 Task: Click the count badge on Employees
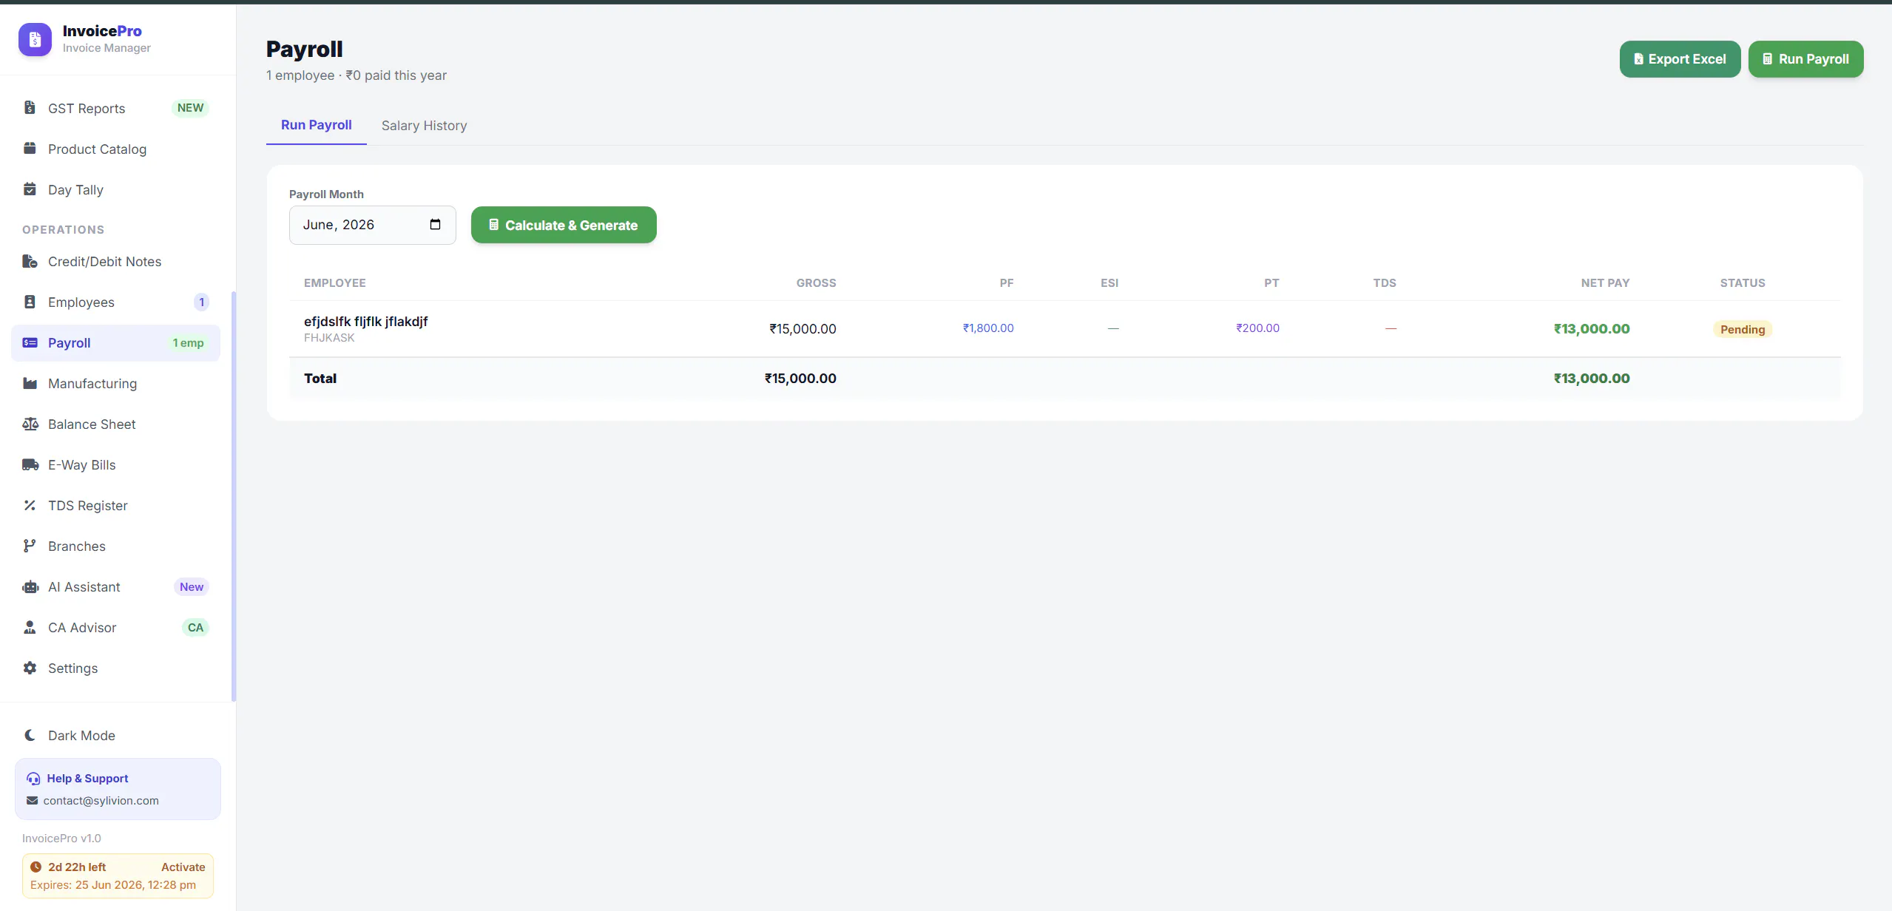(x=201, y=302)
